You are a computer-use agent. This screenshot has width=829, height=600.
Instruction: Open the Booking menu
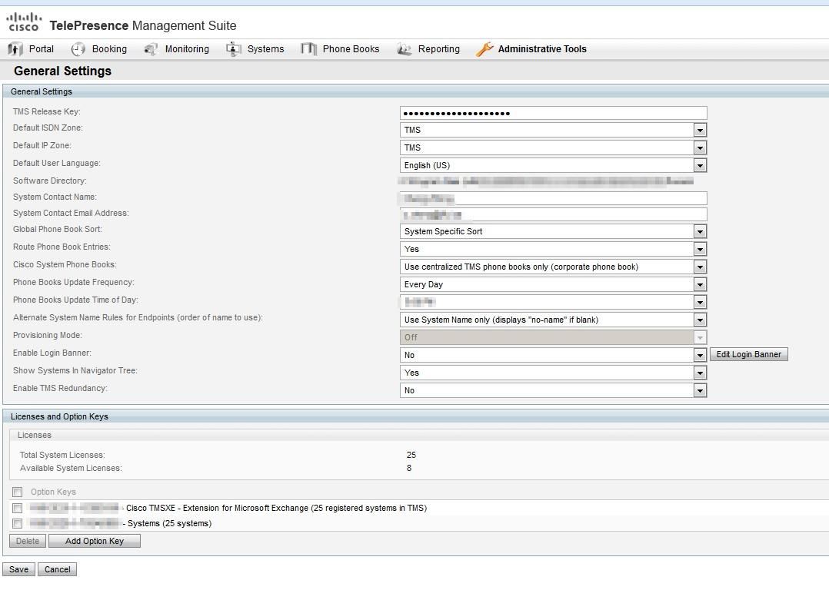[109, 49]
